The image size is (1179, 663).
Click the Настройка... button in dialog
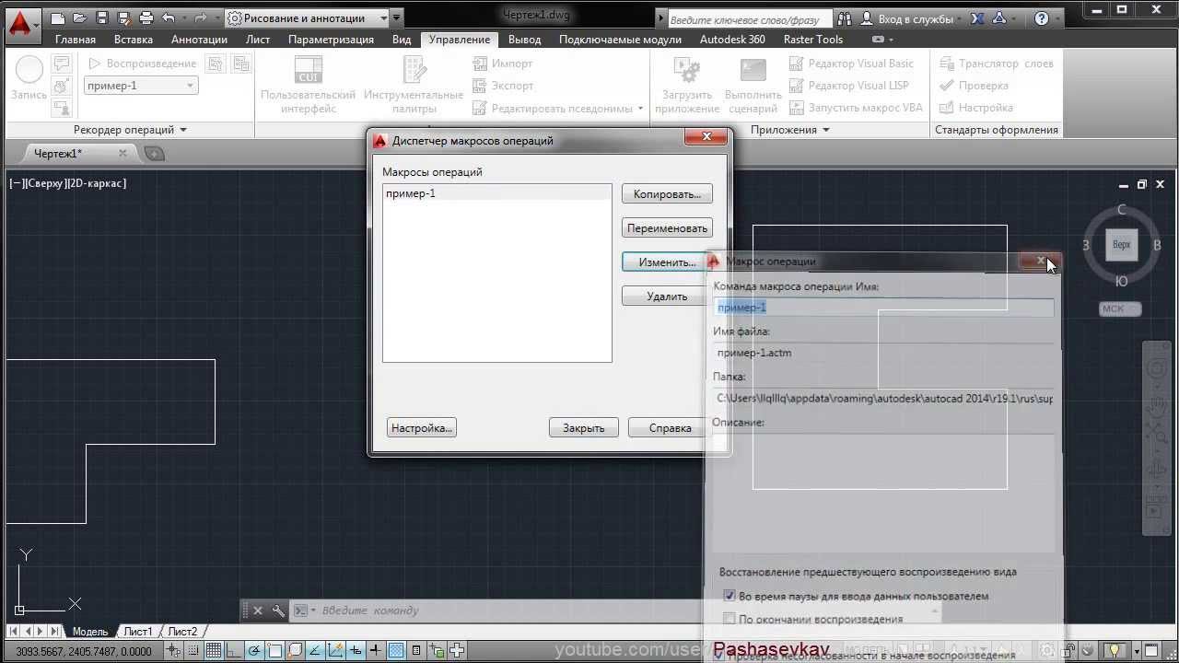click(x=422, y=428)
